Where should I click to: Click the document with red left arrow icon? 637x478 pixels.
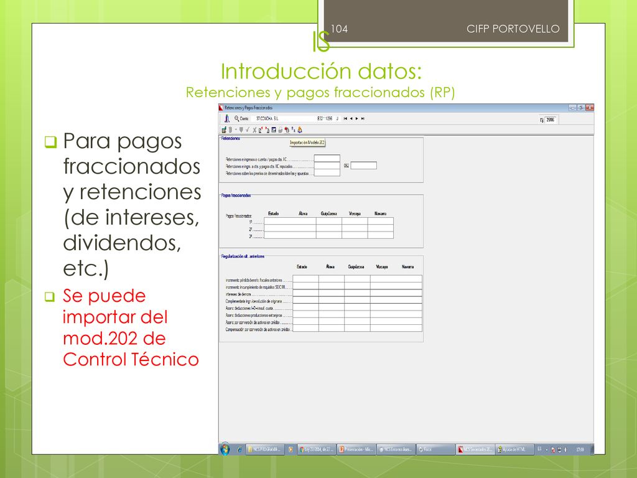click(261, 129)
